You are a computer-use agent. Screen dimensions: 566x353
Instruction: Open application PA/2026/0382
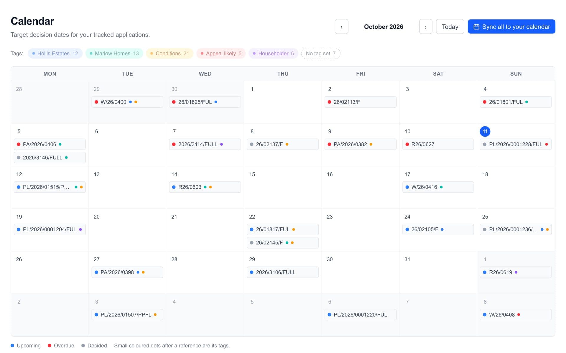(x=361, y=144)
